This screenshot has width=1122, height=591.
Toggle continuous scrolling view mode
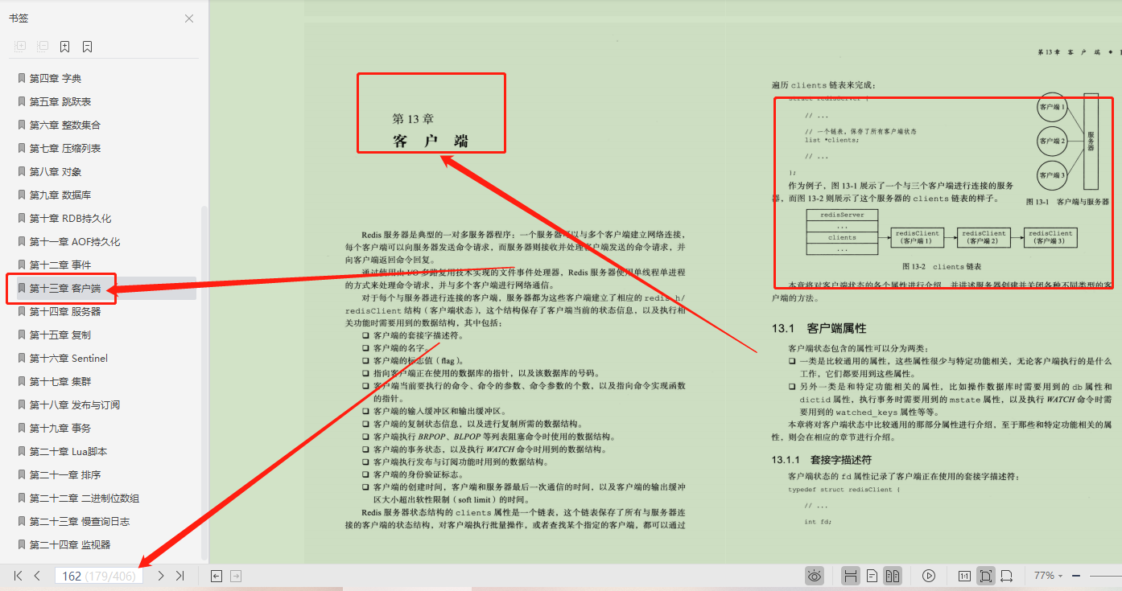pyautogui.click(x=850, y=576)
